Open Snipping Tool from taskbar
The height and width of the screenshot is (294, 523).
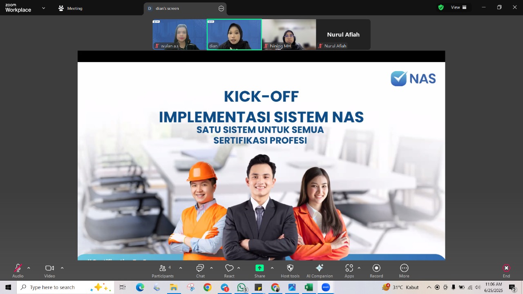click(191, 287)
